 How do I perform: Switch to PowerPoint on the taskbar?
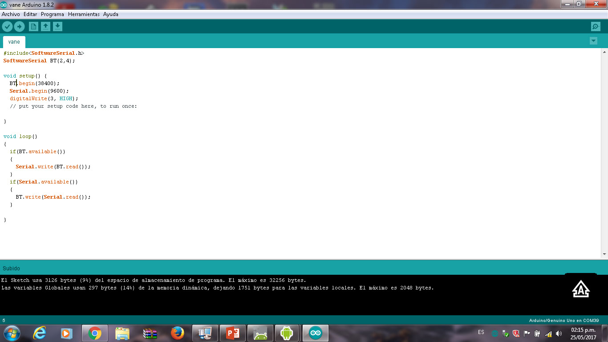tap(233, 333)
